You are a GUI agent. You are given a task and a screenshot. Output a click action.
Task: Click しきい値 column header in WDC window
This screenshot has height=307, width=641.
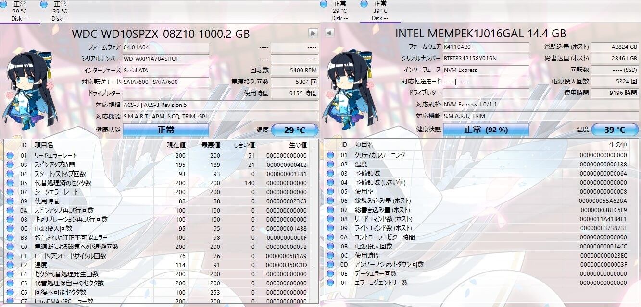pos(244,145)
